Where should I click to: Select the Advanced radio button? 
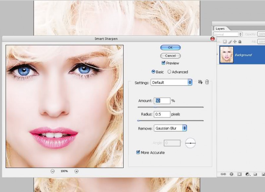coord(169,72)
